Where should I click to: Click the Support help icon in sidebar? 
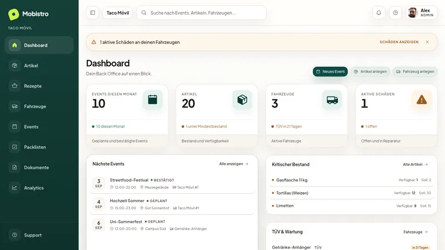coord(15,235)
